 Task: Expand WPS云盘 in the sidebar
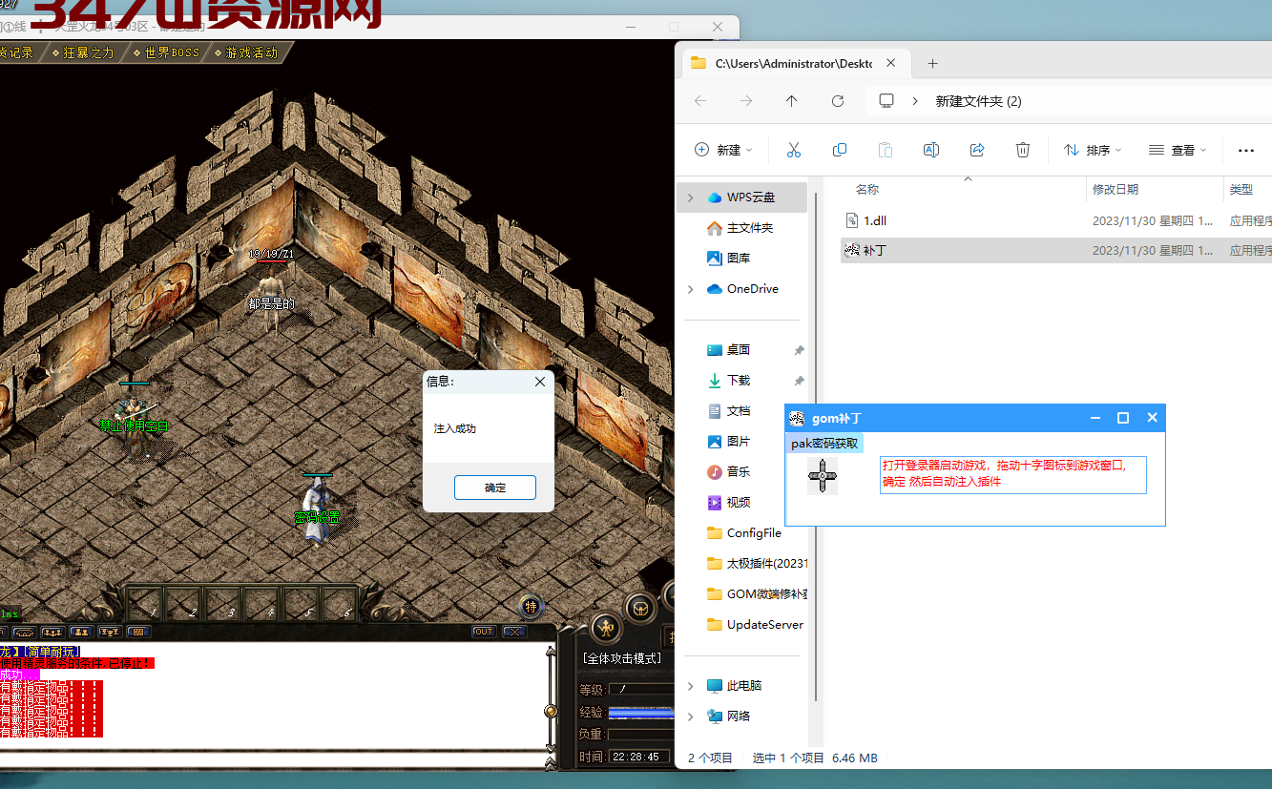690,197
